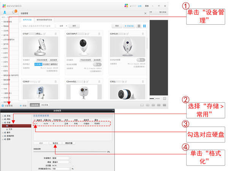Select the highlighted 常用 tree item
Viewport: 228px width, 171px height.
(17, 126)
